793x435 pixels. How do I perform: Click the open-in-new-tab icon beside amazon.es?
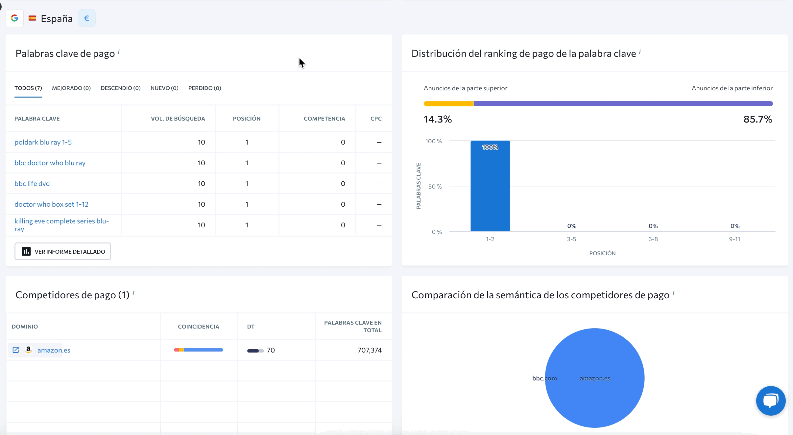tap(16, 350)
